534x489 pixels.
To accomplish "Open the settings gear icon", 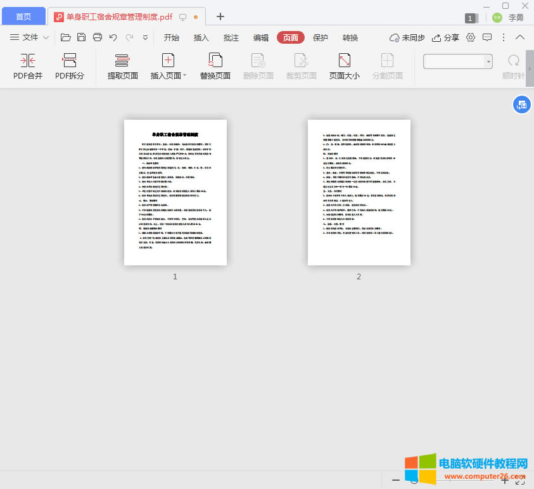I will click(x=471, y=37).
